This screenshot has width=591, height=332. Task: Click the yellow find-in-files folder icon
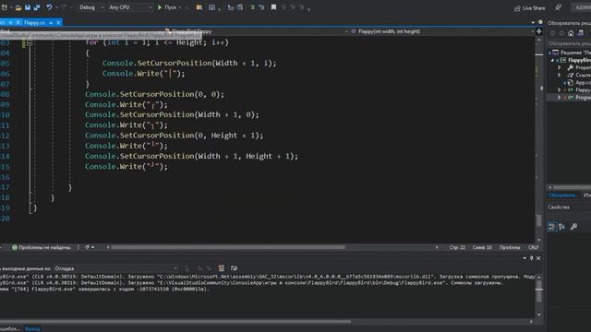(x=199, y=7)
